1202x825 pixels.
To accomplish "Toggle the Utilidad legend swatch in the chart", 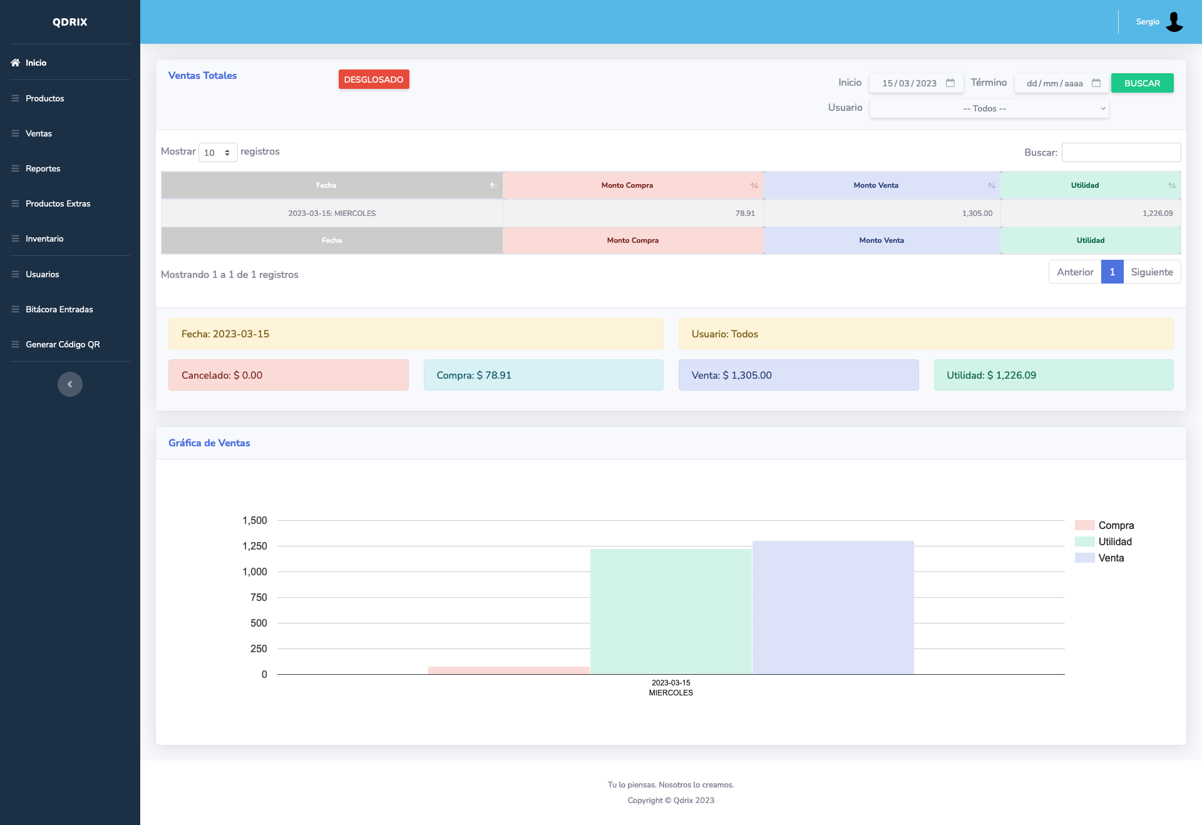I will (1084, 541).
